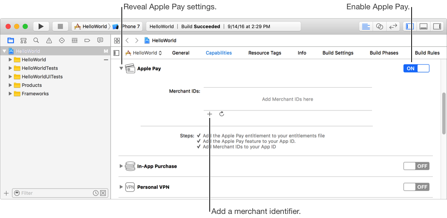Open the HelloWorld target popup menu
Screen dimensions: 447x218
tap(144, 53)
